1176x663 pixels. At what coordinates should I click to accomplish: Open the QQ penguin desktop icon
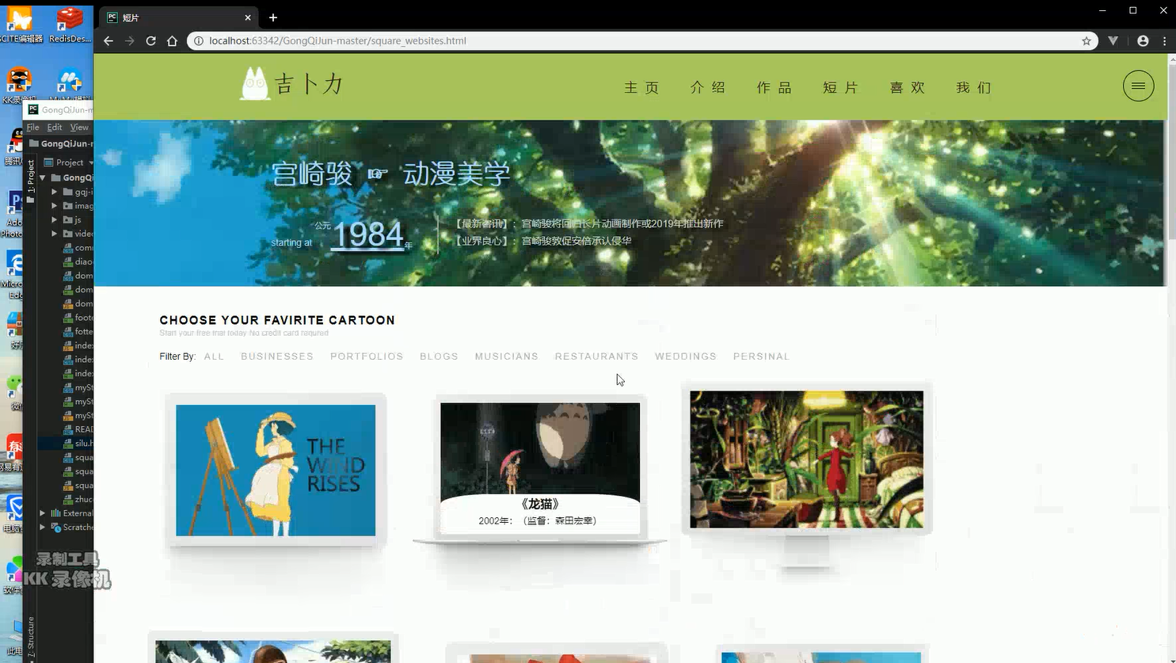point(14,147)
